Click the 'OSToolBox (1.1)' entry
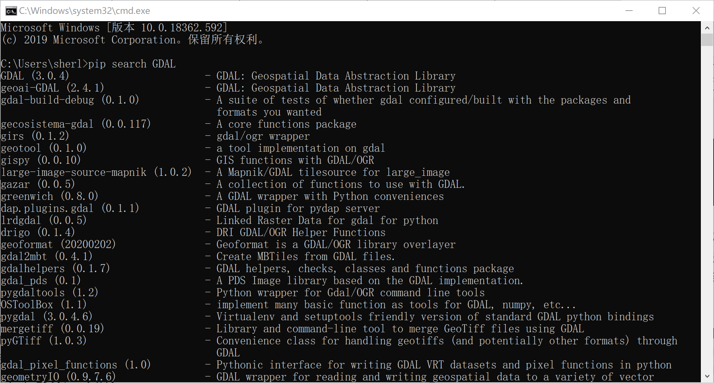The image size is (714, 383). click(x=44, y=305)
